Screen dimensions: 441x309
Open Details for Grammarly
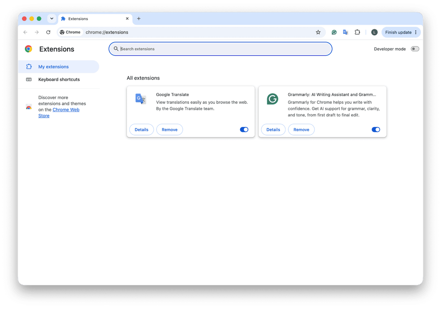coord(273,130)
